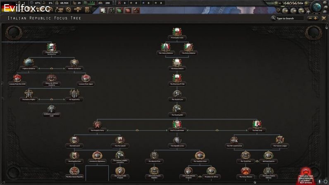
Task: Pick The PNF Coup focus icon
Action: pyautogui.click(x=257, y=125)
